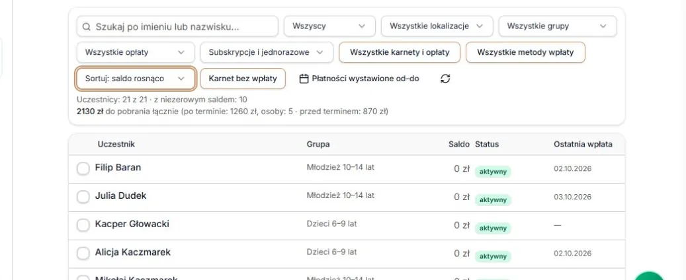This screenshot has height=280, width=686.
Task: Click Wszystkie metody wpłaty button
Action: [x=525, y=52]
